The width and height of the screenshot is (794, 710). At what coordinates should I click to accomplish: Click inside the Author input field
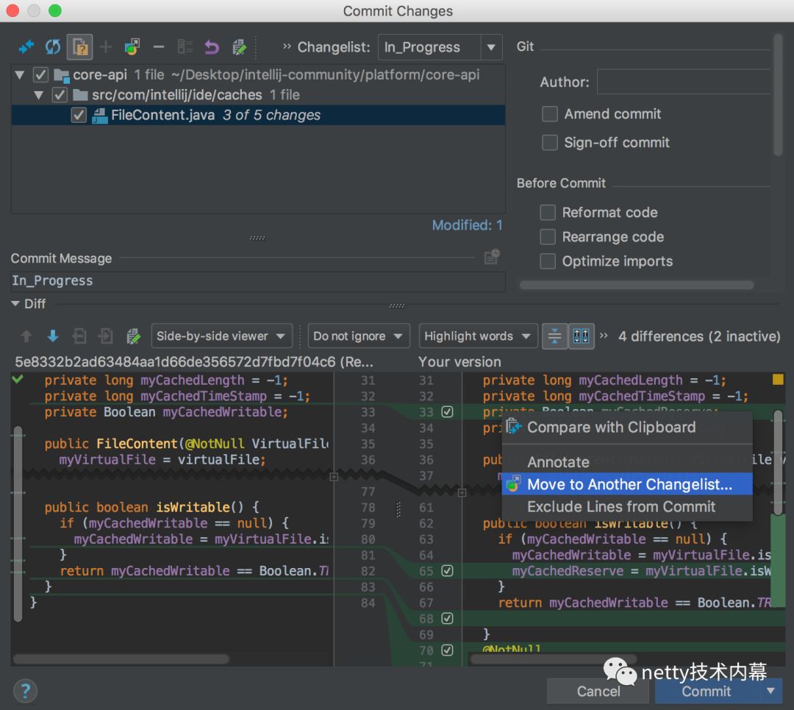[x=684, y=82]
